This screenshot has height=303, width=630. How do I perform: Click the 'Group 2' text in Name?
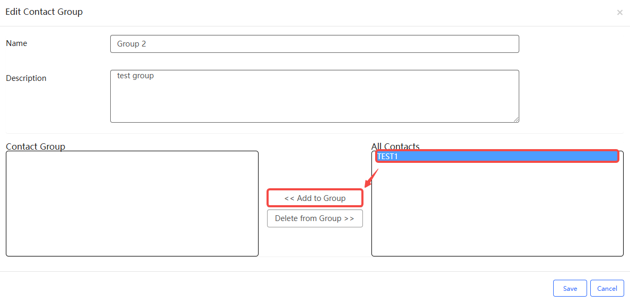pos(131,44)
